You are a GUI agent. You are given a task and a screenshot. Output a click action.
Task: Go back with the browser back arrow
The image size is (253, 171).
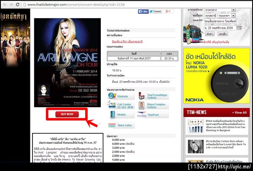click(4, 4)
